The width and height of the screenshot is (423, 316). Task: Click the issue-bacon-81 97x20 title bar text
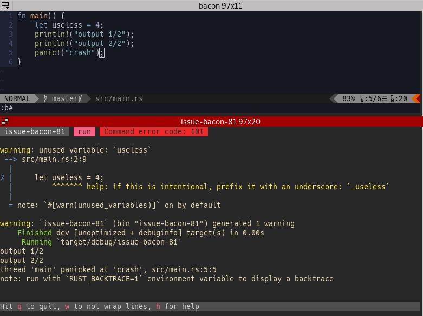(x=220, y=122)
